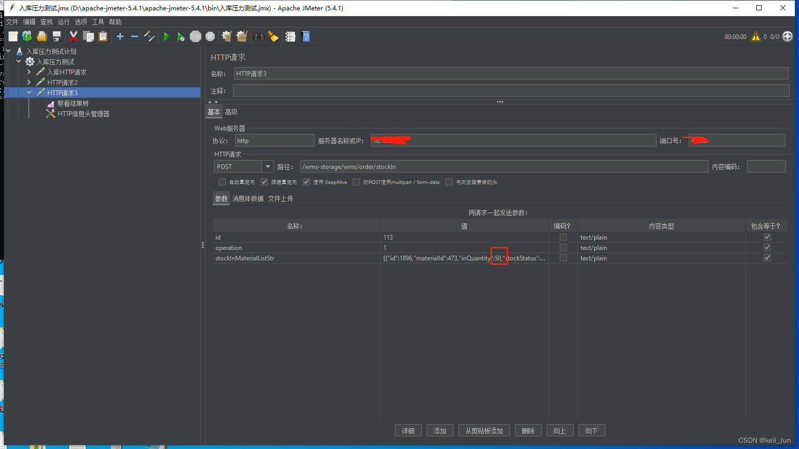Collapse the HTTP请求3 tree node

29,93
